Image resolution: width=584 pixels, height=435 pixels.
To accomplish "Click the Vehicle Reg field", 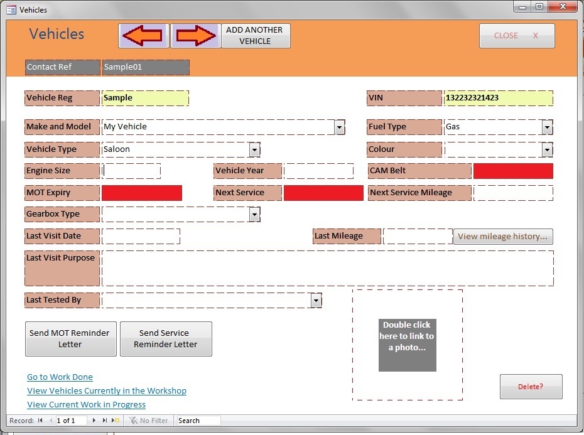I will 145,98.
